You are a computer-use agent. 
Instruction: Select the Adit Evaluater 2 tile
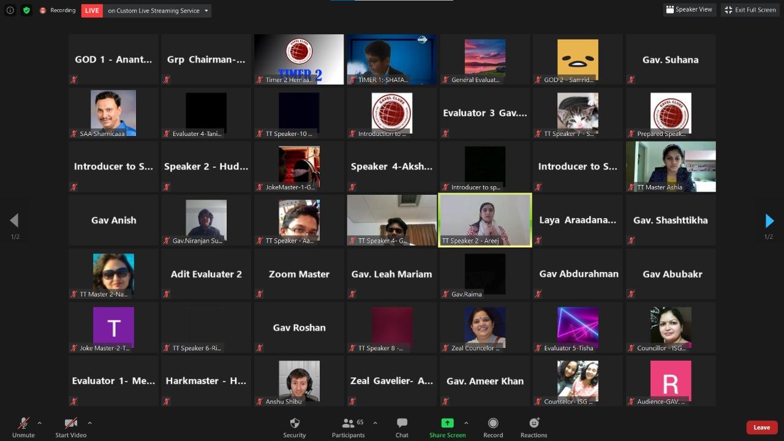[x=206, y=274]
